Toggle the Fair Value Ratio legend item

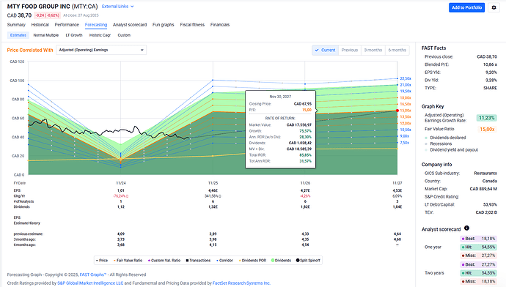128,260
